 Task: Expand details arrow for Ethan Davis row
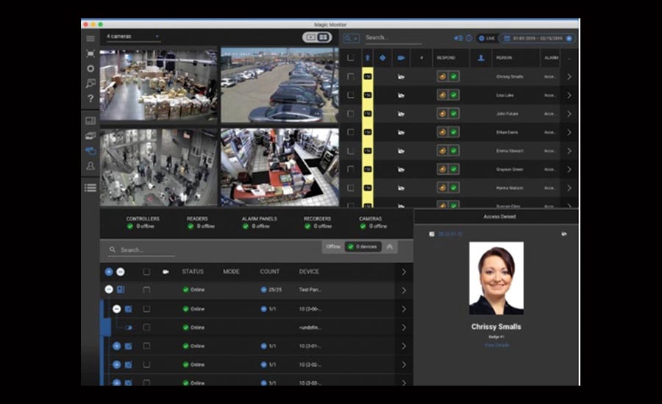pos(569,132)
